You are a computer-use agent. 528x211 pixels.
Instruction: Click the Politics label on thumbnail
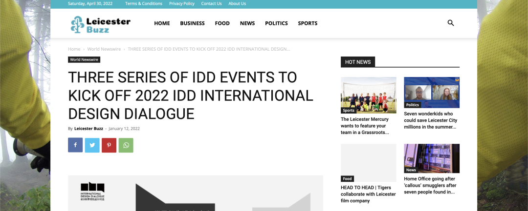[x=413, y=105]
